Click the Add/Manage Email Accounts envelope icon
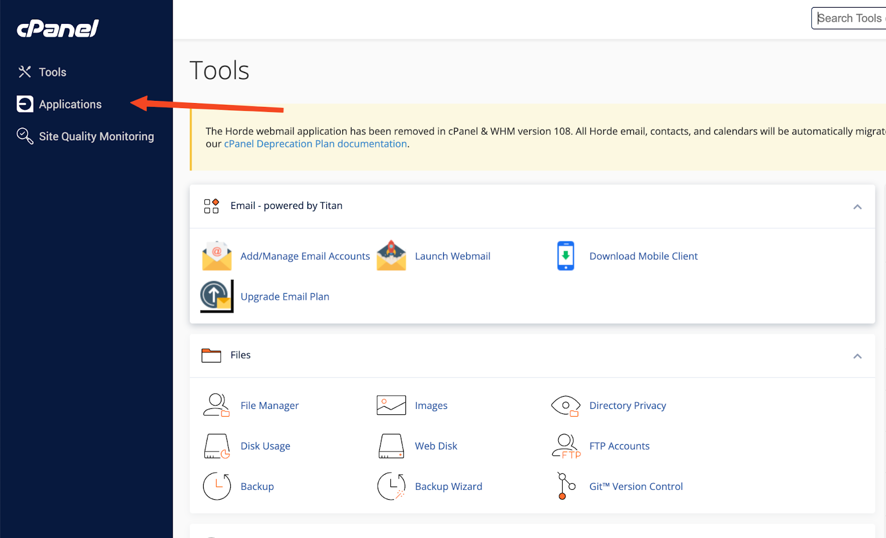 click(x=217, y=255)
